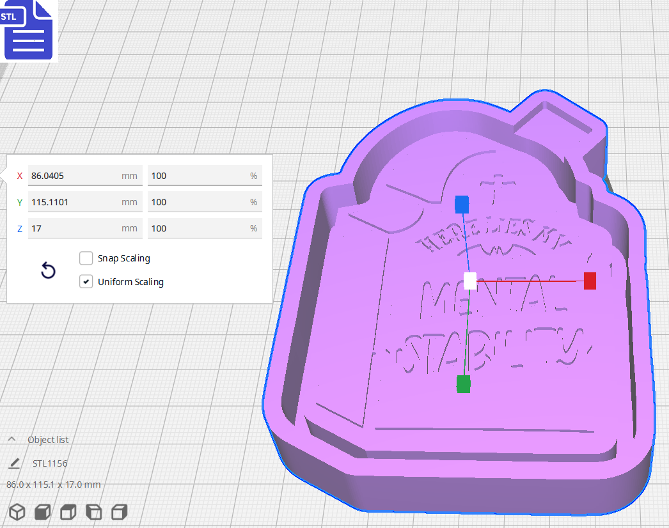Click the Z percentage field showing 100
The height and width of the screenshot is (528, 669).
[205, 228]
